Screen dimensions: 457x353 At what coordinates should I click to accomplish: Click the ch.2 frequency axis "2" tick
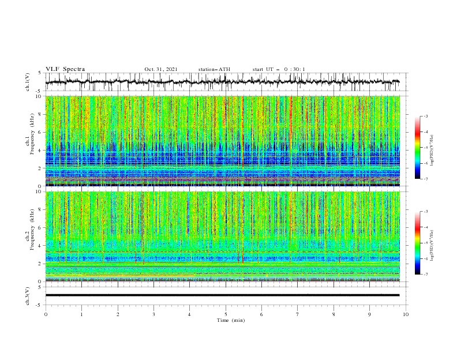click(40, 264)
